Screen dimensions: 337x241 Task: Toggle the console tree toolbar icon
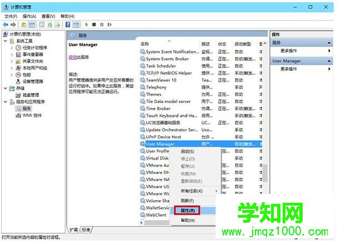click(32, 25)
